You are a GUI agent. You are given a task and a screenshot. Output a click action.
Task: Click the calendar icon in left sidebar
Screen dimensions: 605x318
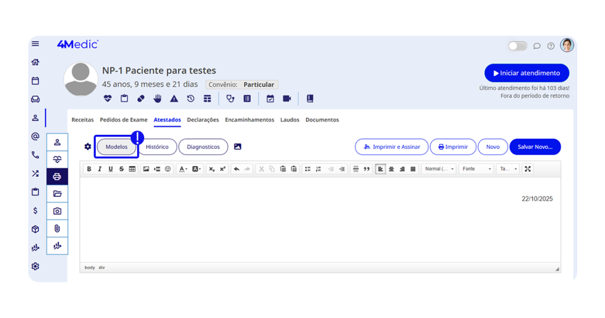tap(35, 81)
